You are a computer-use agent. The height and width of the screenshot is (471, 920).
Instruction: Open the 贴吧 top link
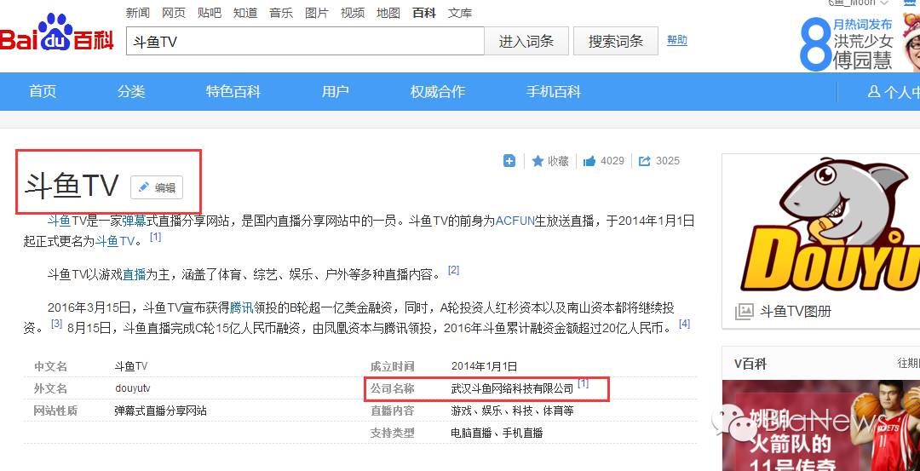pyautogui.click(x=210, y=13)
